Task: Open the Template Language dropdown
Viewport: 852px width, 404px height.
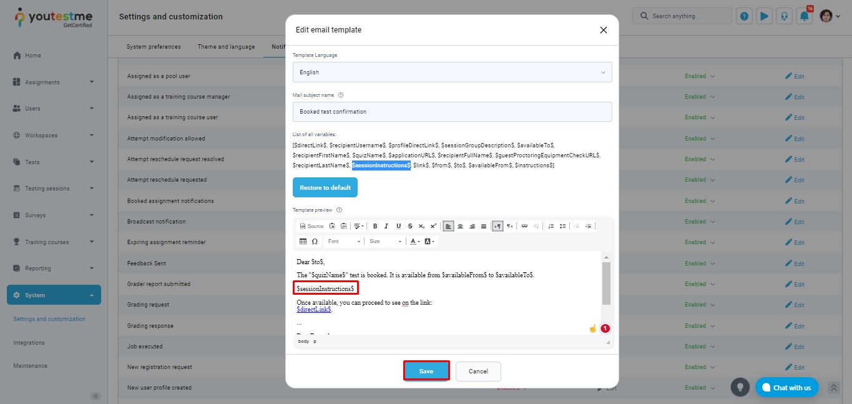Action: click(x=452, y=72)
